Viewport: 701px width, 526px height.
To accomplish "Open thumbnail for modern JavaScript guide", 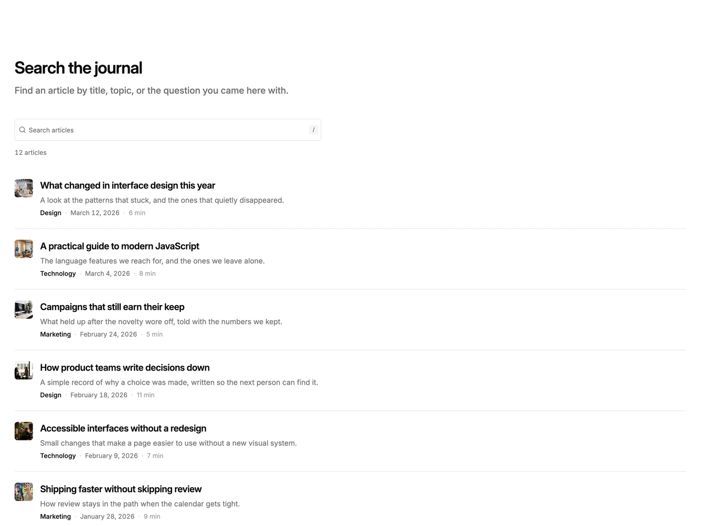I will point(24,249).
